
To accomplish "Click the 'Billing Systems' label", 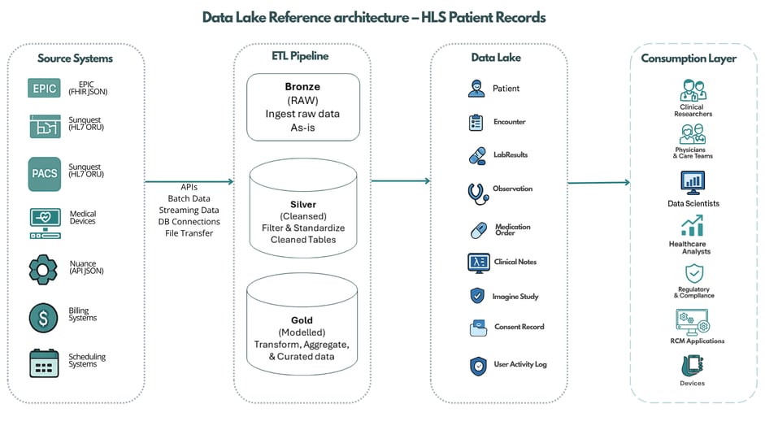I will click(82, 314).
